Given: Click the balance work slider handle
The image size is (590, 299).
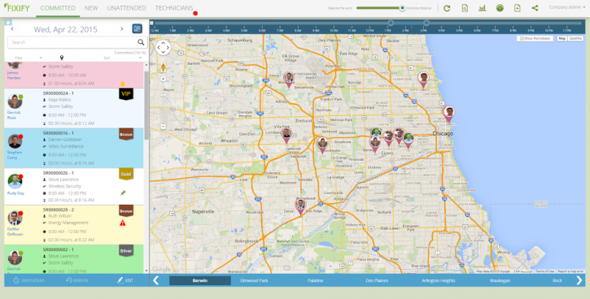Looking at the screenshot, I should click(x=402, y=8).
